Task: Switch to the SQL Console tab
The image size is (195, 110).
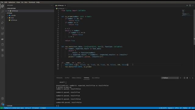Action: pyautogui.click(x=96, y=78)
